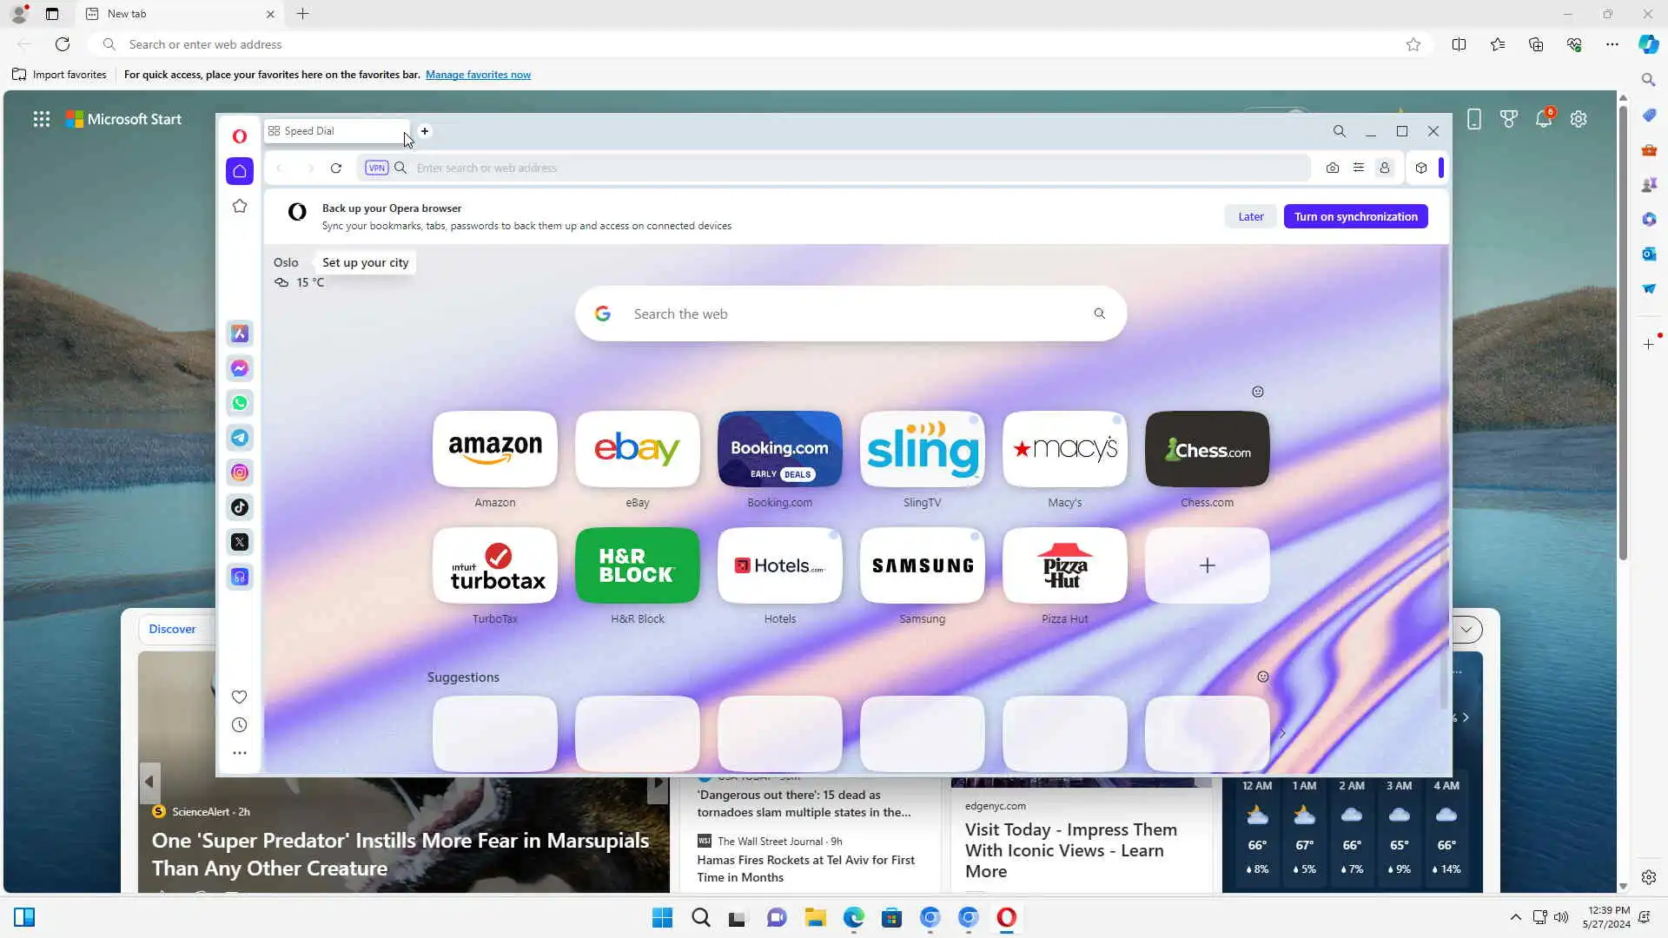Open Instagram in Opera sidebar
Viewport: 1668px width, 938px height.
coord(240,472)
